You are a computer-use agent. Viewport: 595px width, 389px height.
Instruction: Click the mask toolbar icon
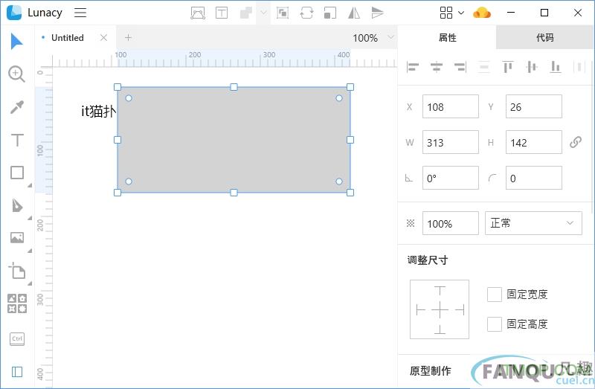coord(283,13)
